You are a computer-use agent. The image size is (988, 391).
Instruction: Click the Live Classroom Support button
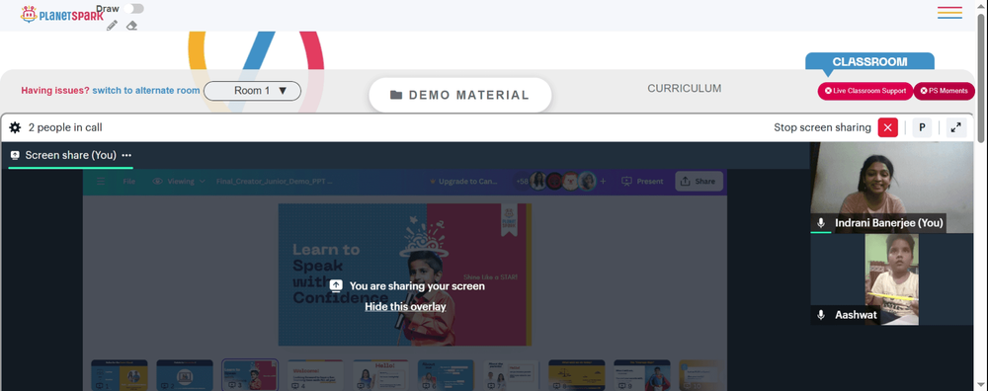click(x=865, y=91)
